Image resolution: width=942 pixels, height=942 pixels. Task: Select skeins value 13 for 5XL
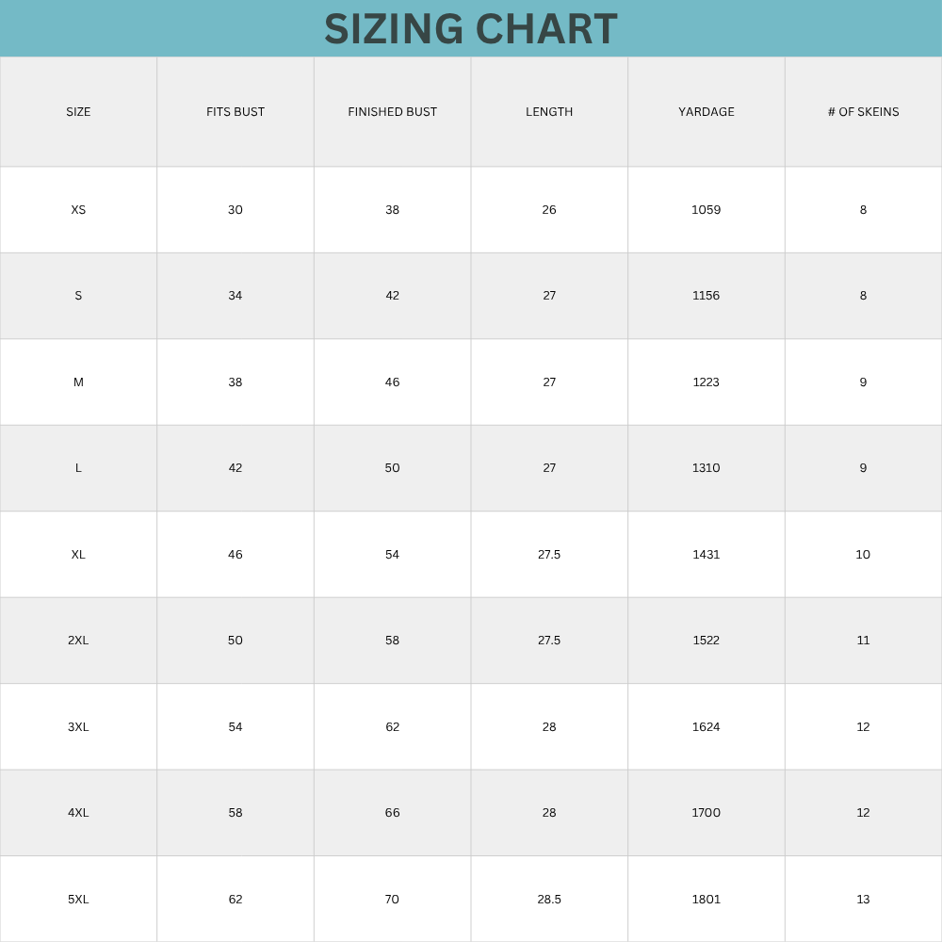click(863, 900)
